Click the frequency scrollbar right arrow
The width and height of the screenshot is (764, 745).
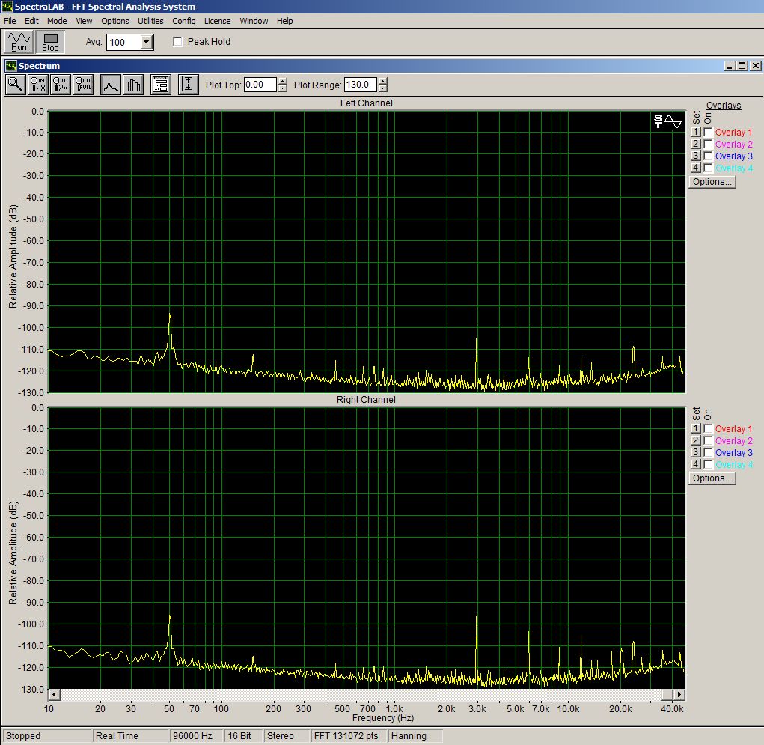click(x=679, y=694)
